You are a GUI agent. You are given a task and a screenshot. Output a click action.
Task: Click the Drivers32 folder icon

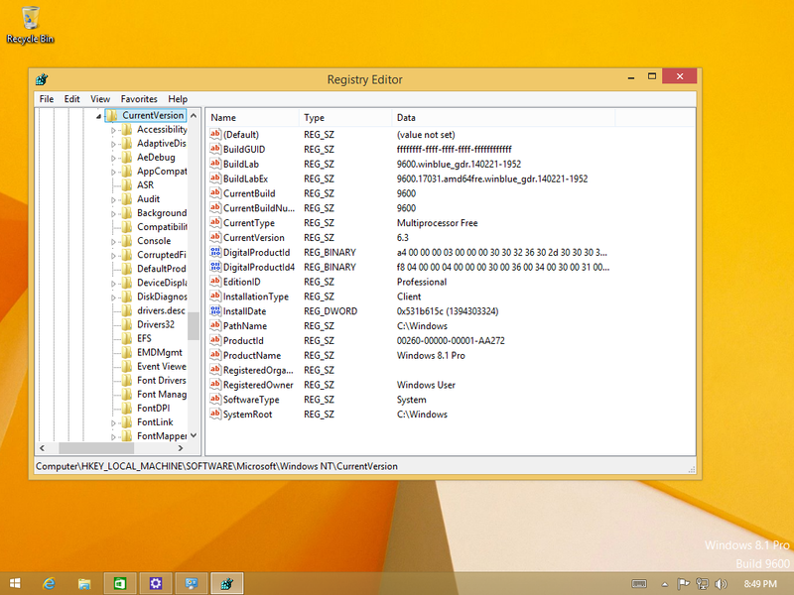pyautogui.click(x=127, y=324)
